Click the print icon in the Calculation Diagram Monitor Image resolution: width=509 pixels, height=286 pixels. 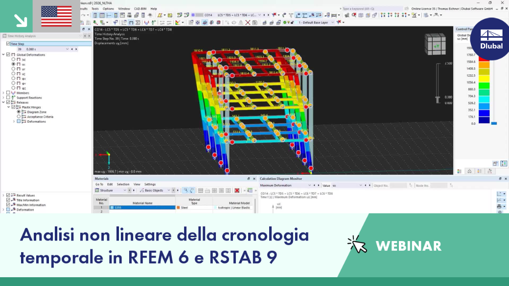499,206
